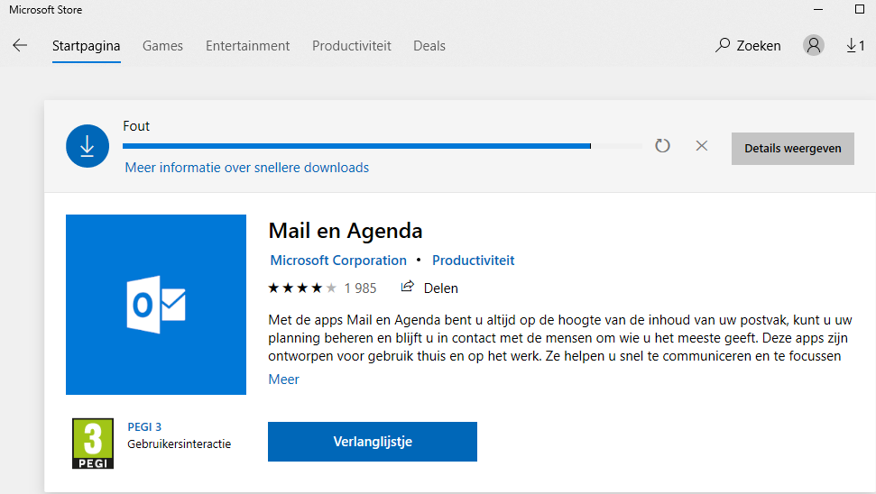The image size is (876, 494).
Task: Retry the failed download with refresh icon
Action: (x=662, y=146)
